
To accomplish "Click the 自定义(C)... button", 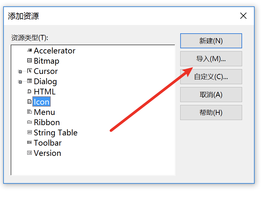I will click(211, 77).
